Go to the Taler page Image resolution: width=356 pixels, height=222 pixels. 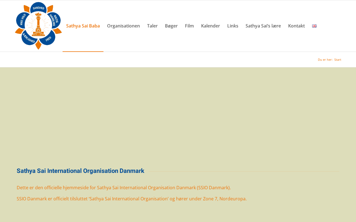click(152, 26)
